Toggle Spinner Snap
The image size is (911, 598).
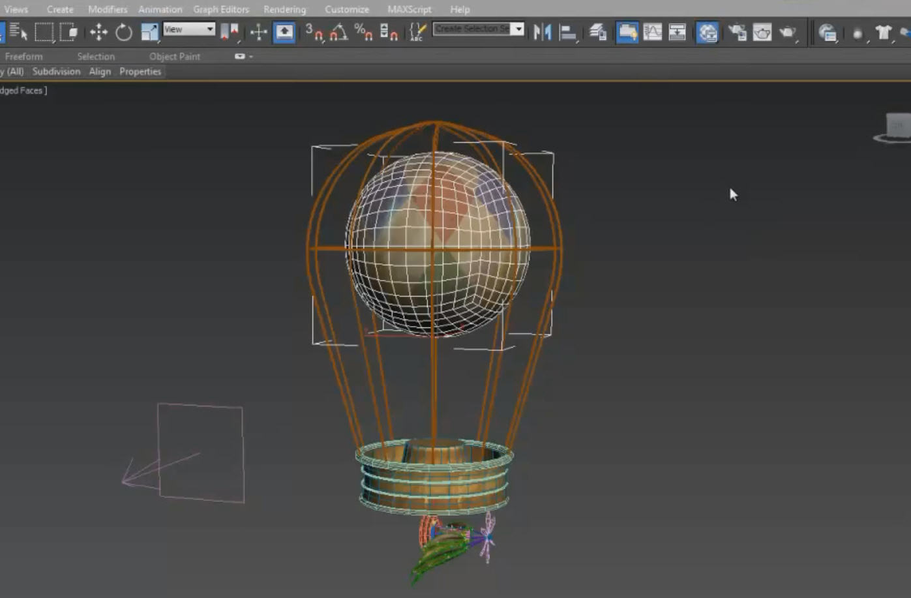(389, 31)
